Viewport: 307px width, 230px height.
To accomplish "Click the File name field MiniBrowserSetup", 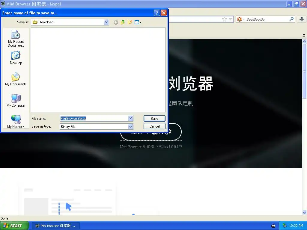I will tap(94, 118).
